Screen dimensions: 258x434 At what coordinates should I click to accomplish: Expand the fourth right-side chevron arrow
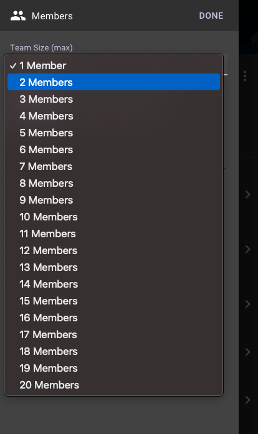[x=248, y=352]
